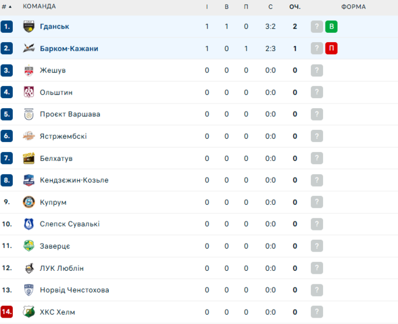This screenshot has height=324, width=398.
Task: Open the ЛУК Люблін team link
Action: point(62,268)
